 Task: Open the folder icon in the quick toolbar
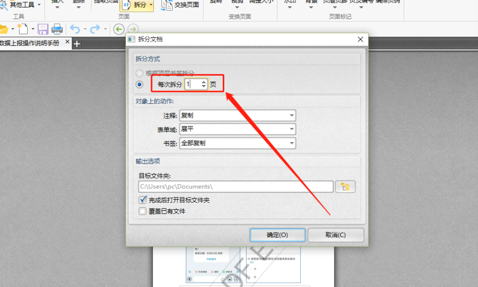click(x=4, y=29)
